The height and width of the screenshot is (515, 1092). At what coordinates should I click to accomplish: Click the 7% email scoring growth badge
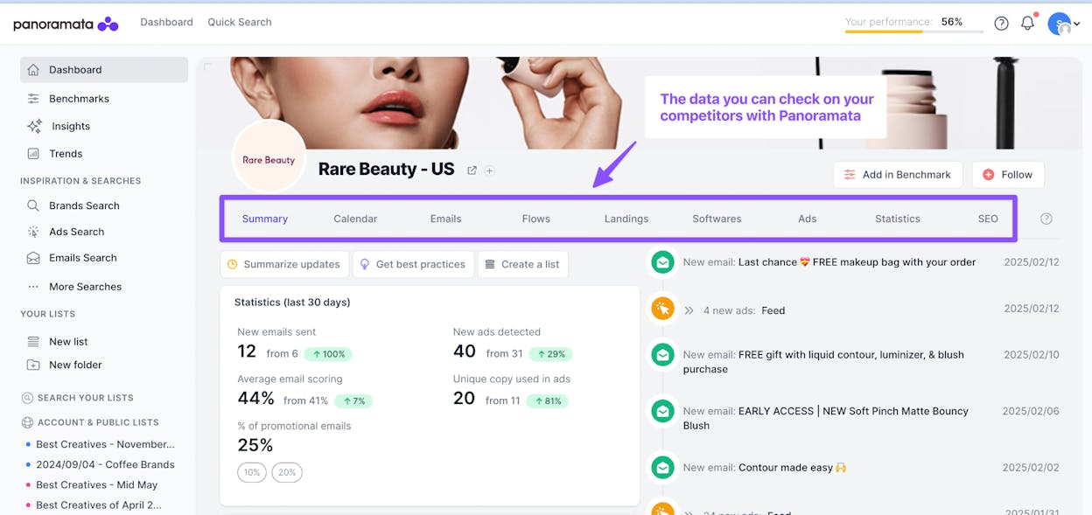(353, 401)
